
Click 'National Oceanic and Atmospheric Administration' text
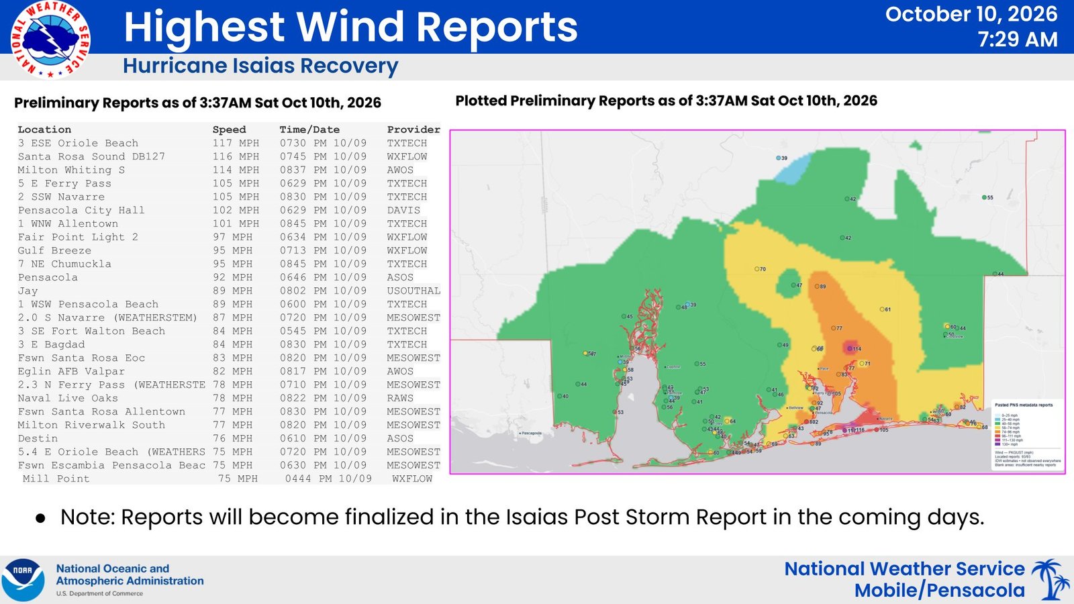click(x=130, y=574)
